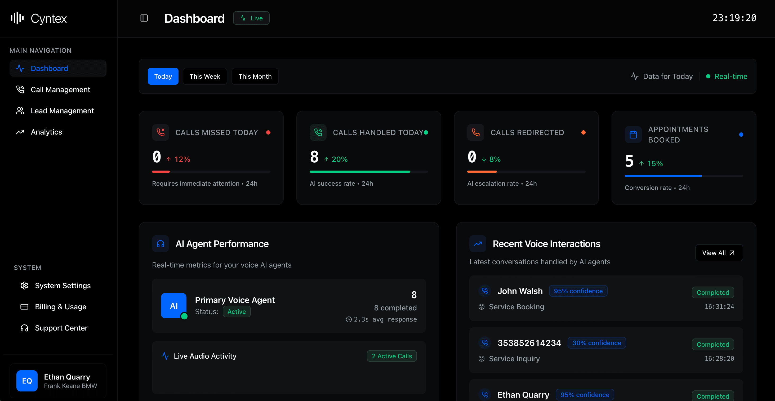Open System Settings
The height and width of the screenshot is (401, 775).
click(58, 286)
